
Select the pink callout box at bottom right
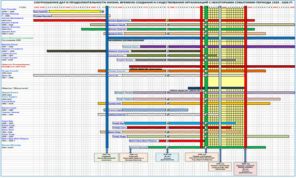245,169
